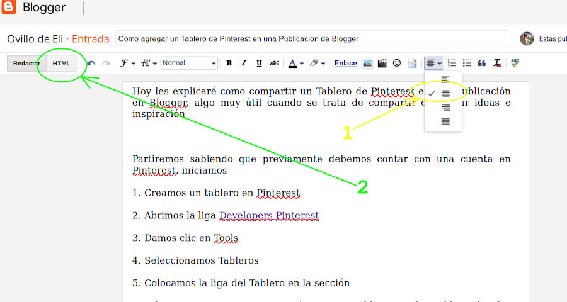Choose right alignment from the alignment menu

click(x=445, y=108)
